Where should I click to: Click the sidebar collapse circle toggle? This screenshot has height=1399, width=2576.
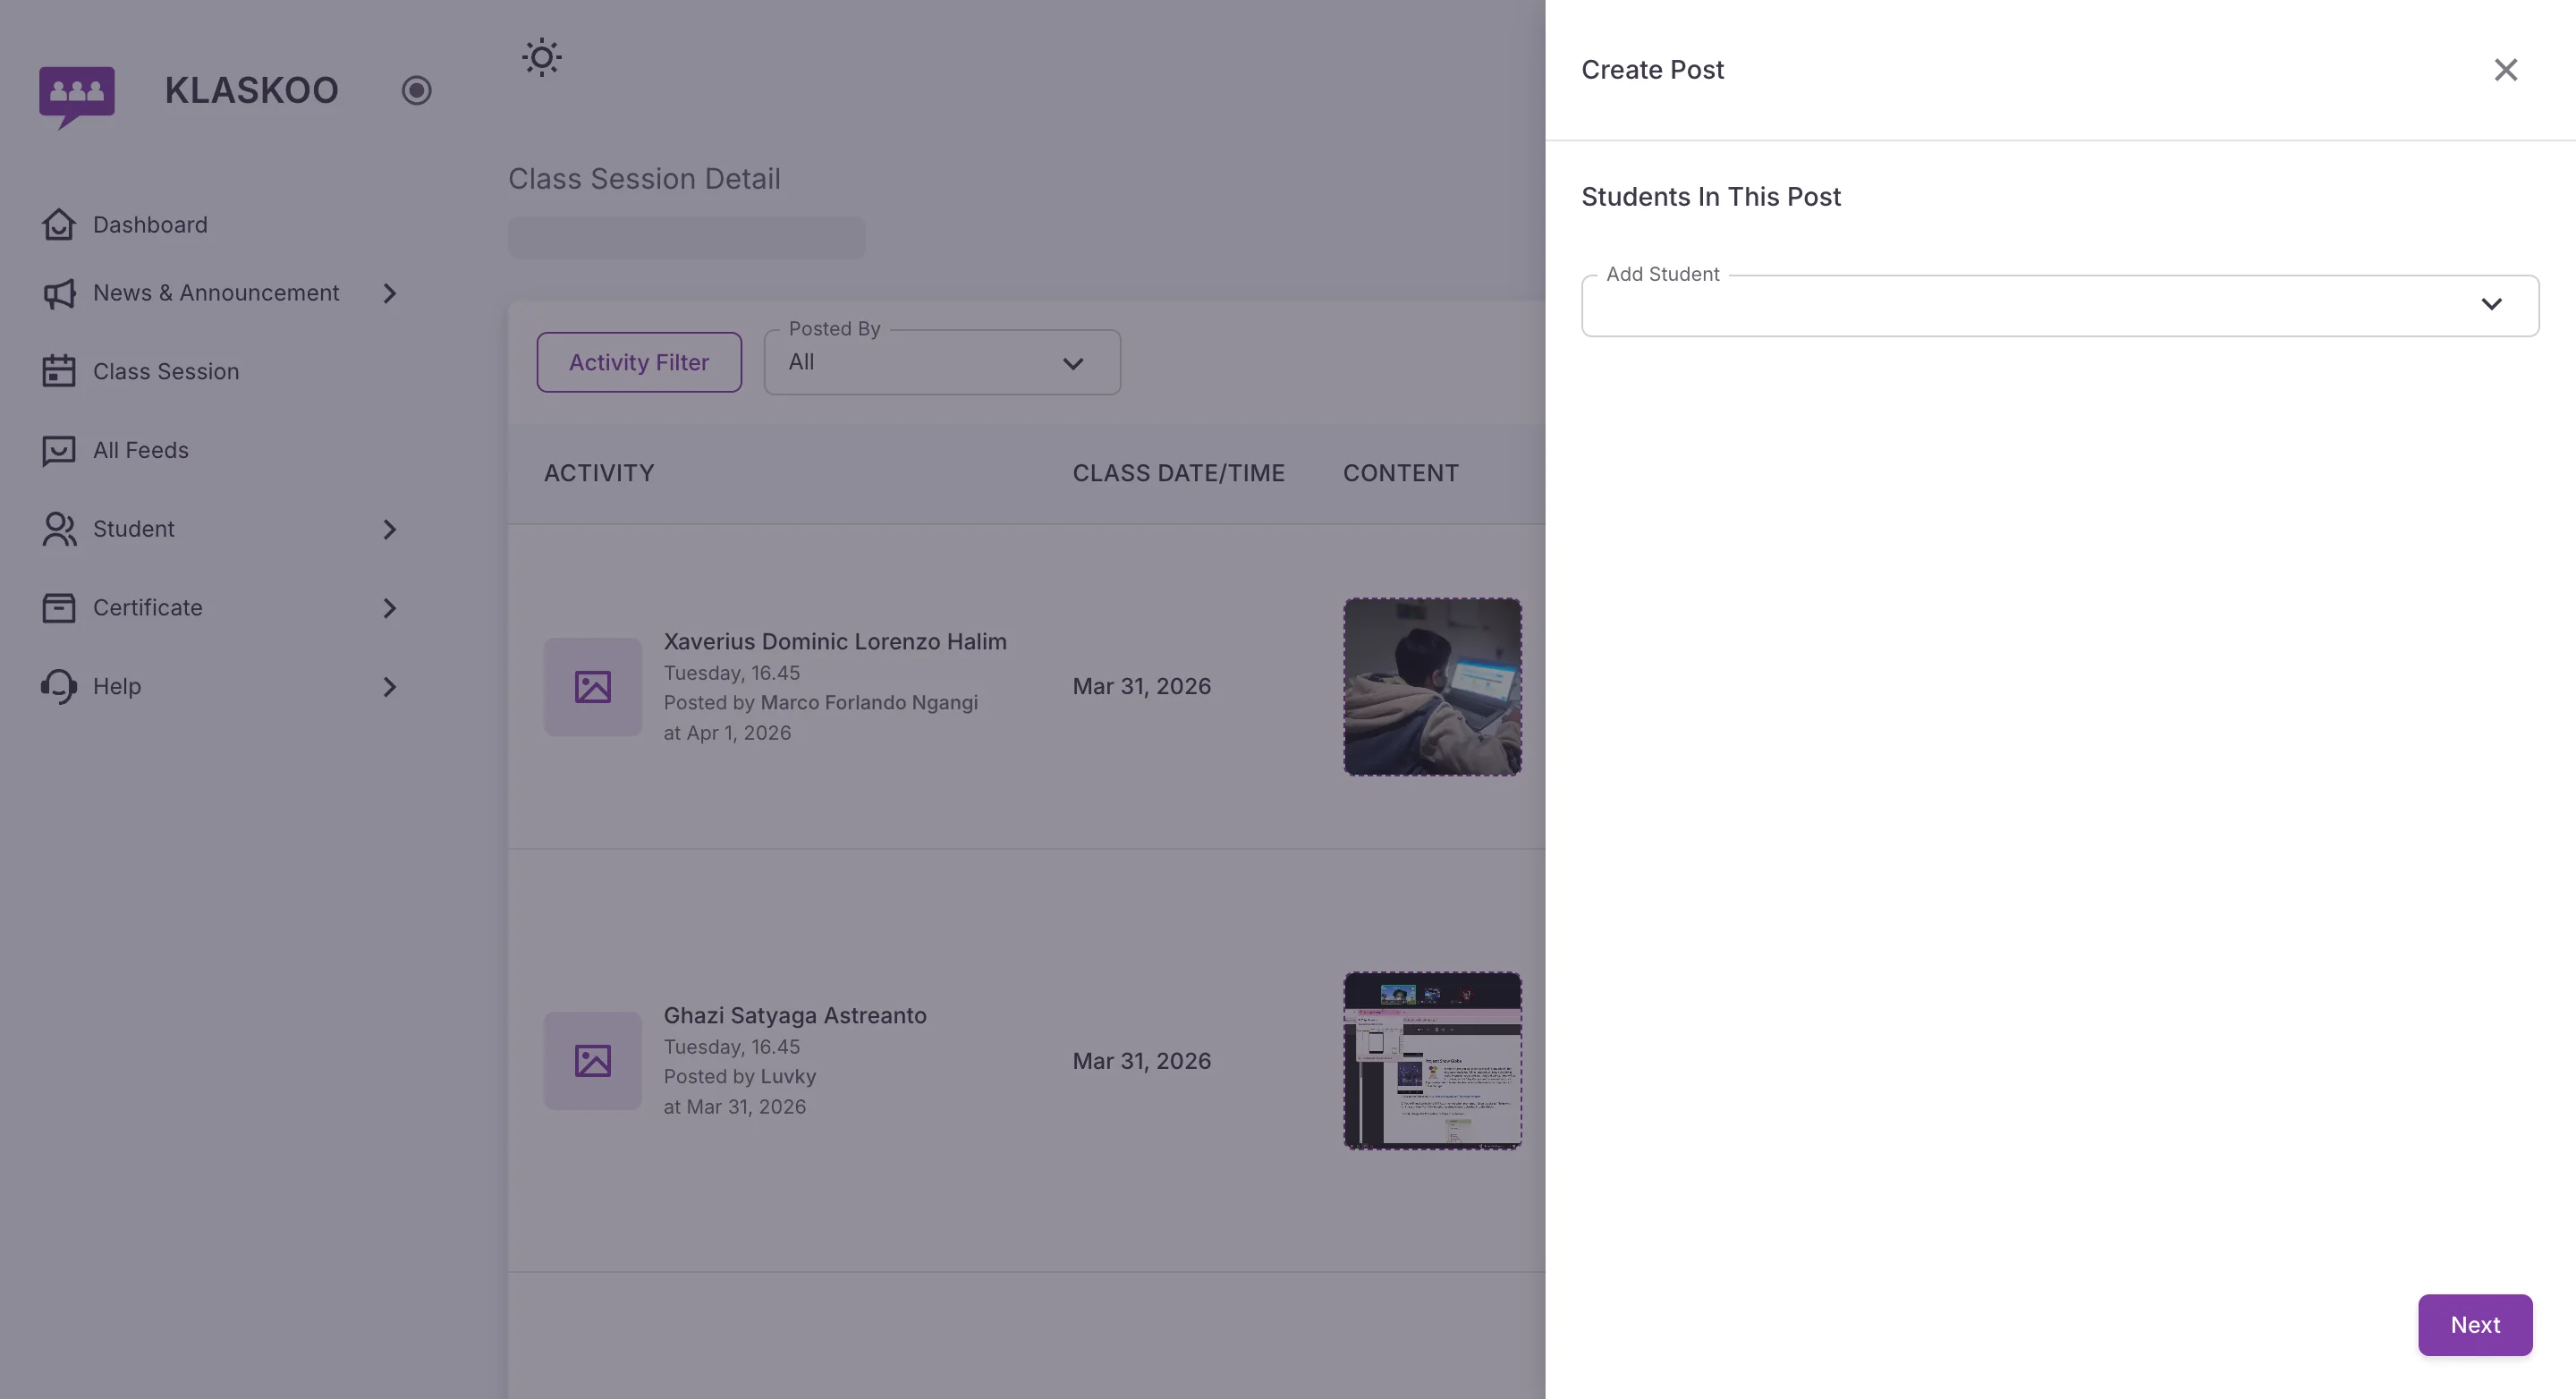tap(417, 90)
